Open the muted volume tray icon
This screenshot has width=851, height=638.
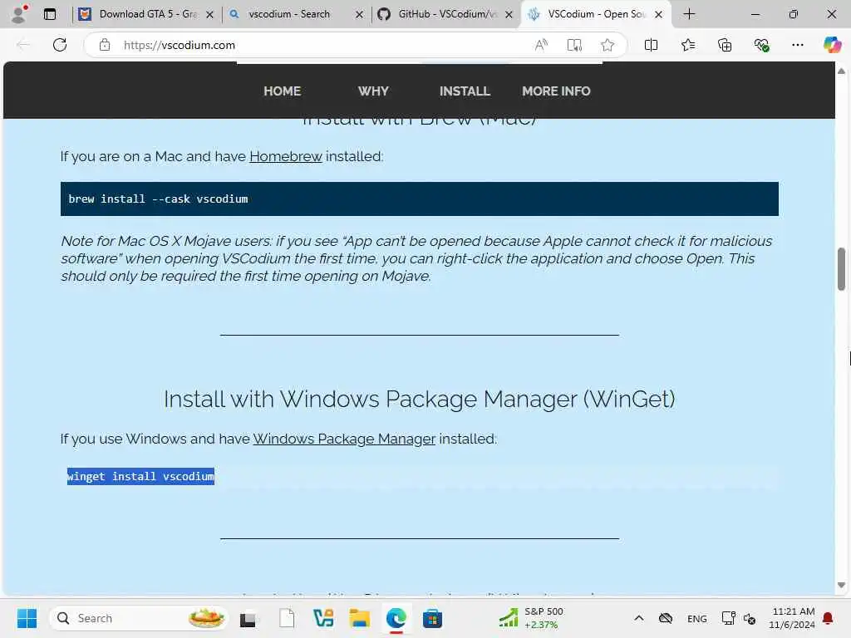point(750,618)
